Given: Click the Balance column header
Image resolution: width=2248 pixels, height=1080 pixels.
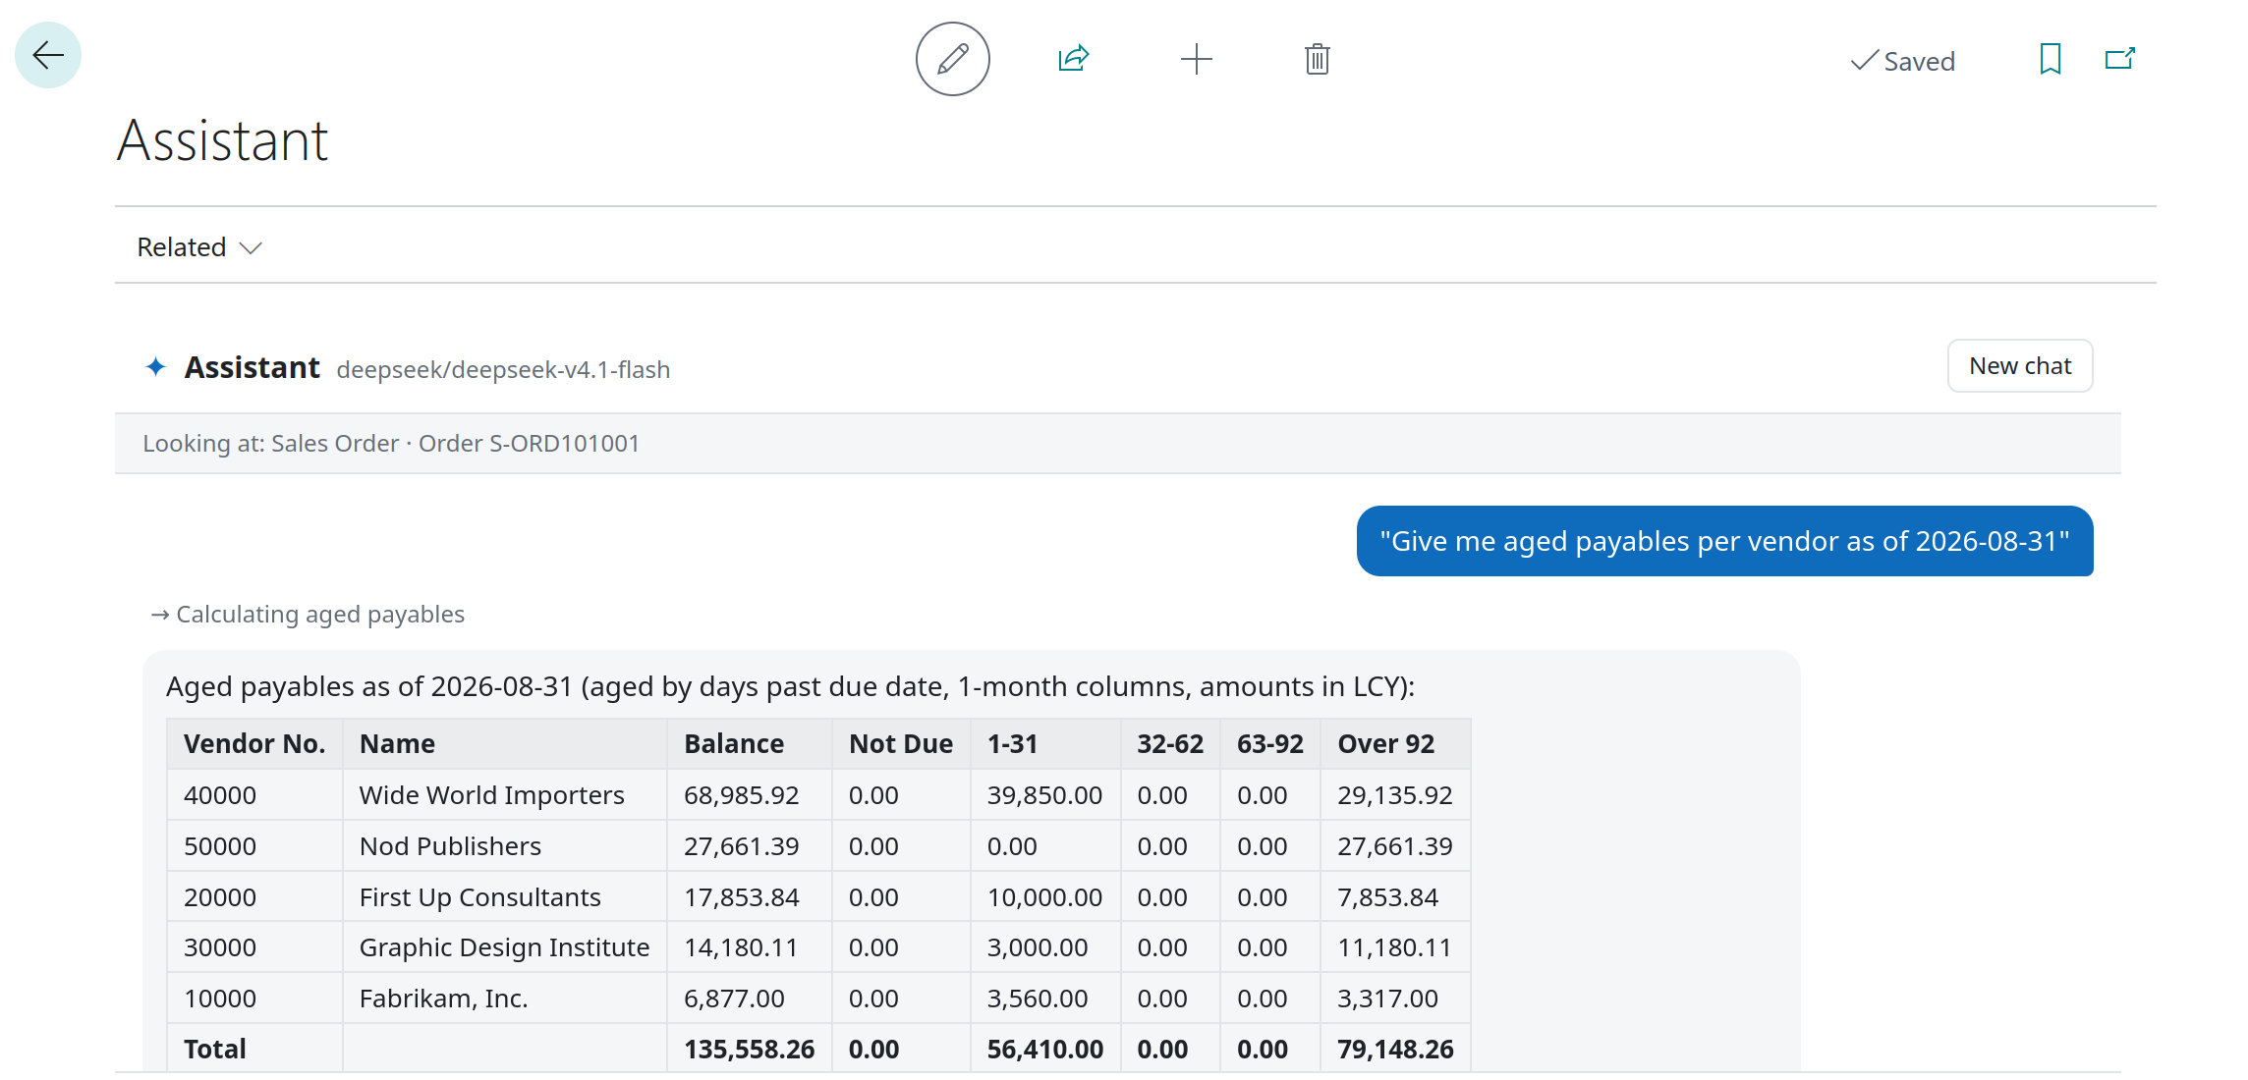Looking at the screenshot, I should pyautogui.click(x=749, y=743).
